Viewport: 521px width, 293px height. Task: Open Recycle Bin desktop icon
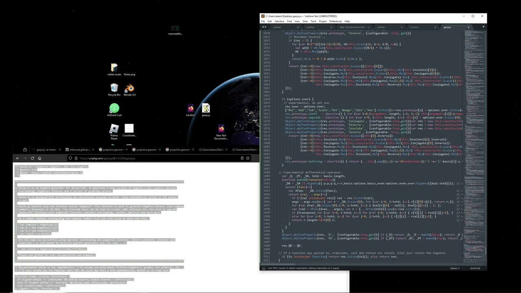[114, 90]
